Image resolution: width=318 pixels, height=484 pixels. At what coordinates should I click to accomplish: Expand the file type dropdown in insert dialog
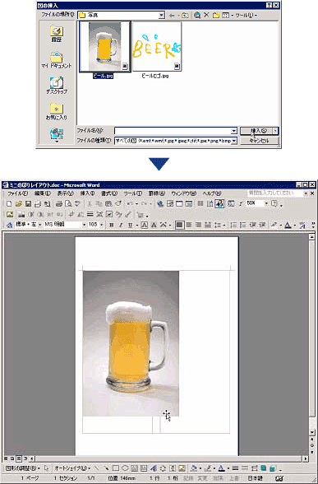click(234, 141)
